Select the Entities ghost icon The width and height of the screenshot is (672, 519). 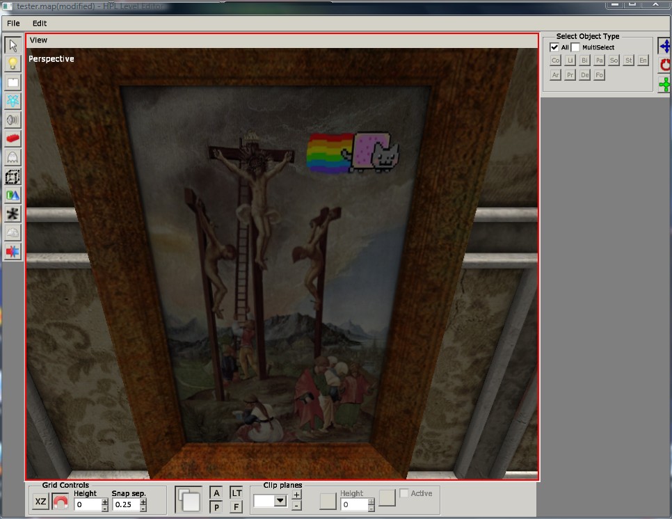point(13,158)
